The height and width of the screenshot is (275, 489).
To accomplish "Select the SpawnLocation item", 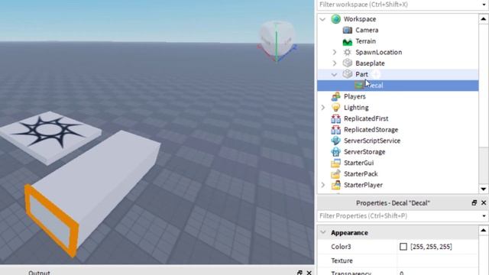I will coord(379,53).
